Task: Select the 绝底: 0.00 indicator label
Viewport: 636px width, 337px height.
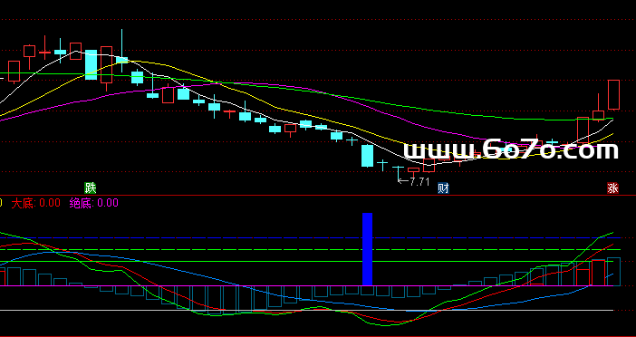Action: [x=93, y=203]
